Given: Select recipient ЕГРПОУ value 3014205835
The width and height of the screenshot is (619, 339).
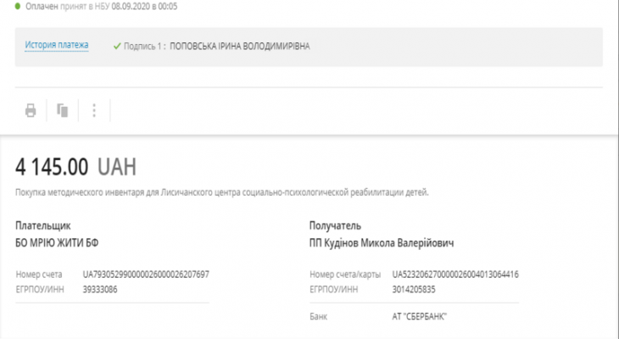Looking at the screenshot, I should coord(414,290).
